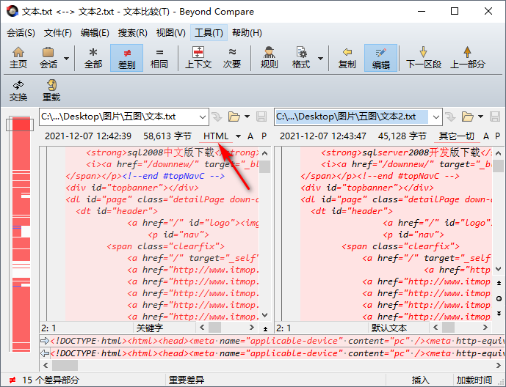Screen dimensions: 506x387
Task: Click the left HTML file format label
Action: (x=216, y=136)
